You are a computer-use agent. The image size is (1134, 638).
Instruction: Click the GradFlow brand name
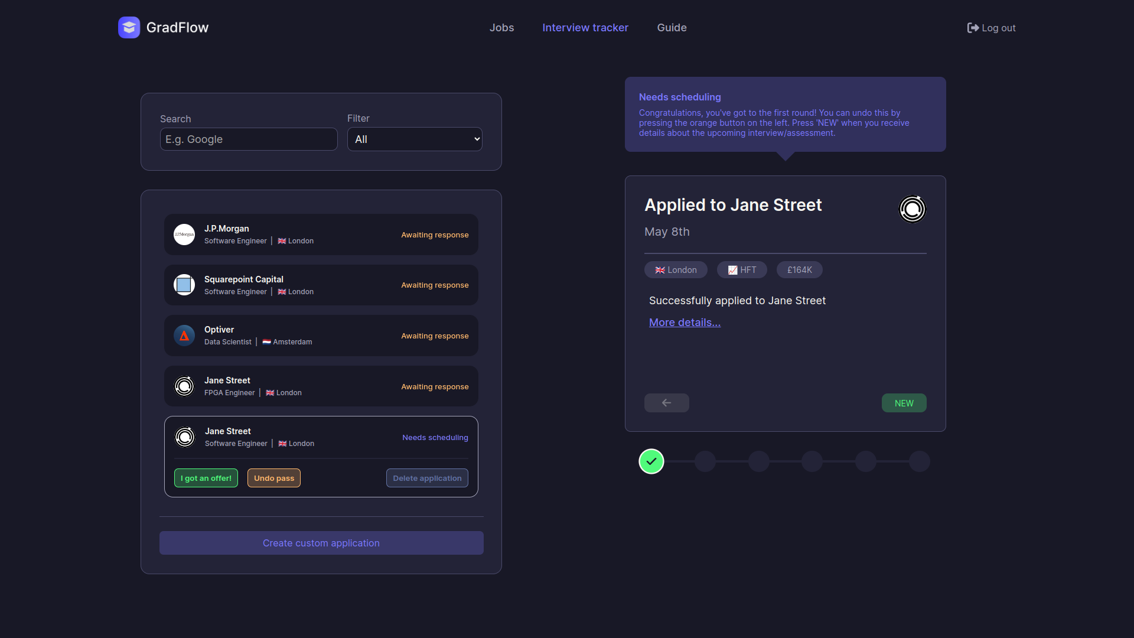177,28
